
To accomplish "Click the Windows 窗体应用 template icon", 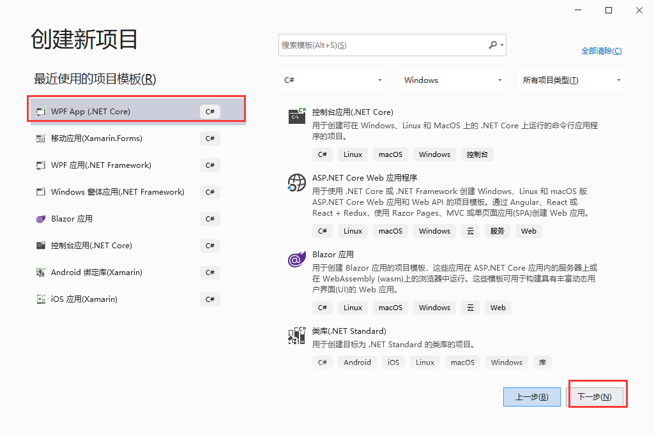I will click(x=40, y=191).
